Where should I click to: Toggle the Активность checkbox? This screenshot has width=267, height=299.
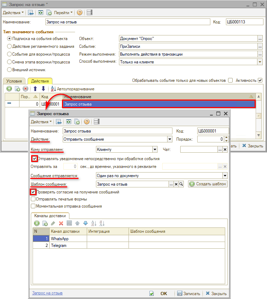pos(260,80)
